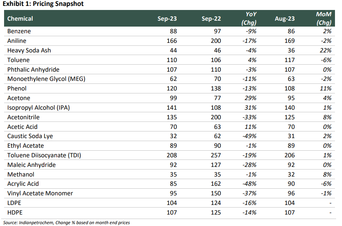Select Caustic Soda Lye's -49% YoY value
The height and width of the screenshot is (226, 342).
point(249,136)
